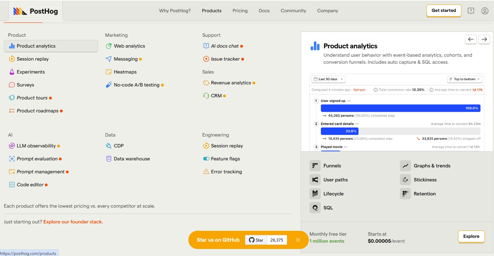
Task: Open the Graphs & trends feature
Action: coord(425,166)
